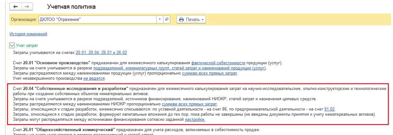Click the Учет затрат section title
Viewport: 393px width, 135px height.
coord(27,46)
